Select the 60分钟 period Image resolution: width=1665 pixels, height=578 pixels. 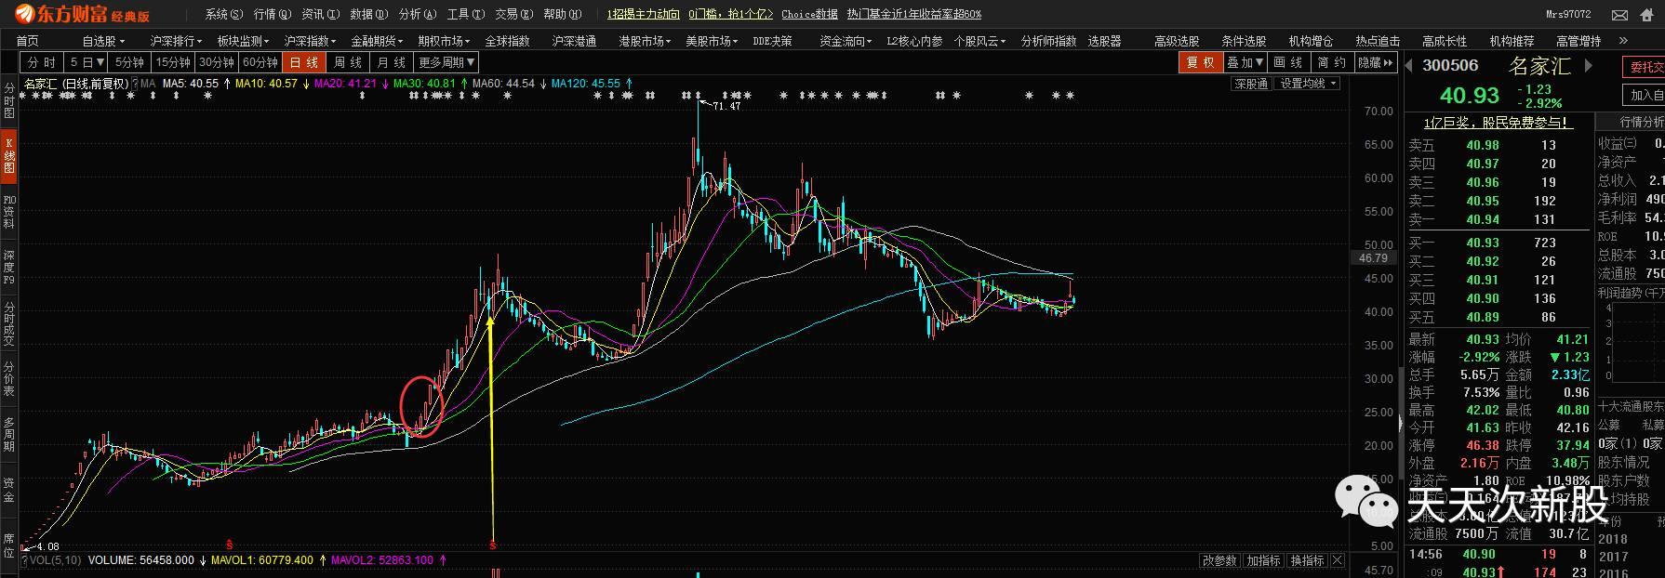(x=260, y=62)
